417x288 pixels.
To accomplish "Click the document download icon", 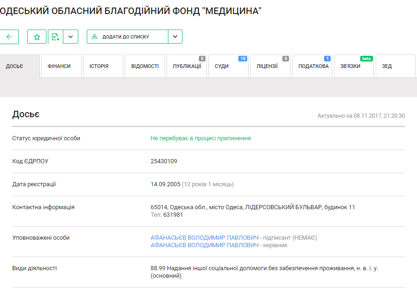I will pos(55,37).
